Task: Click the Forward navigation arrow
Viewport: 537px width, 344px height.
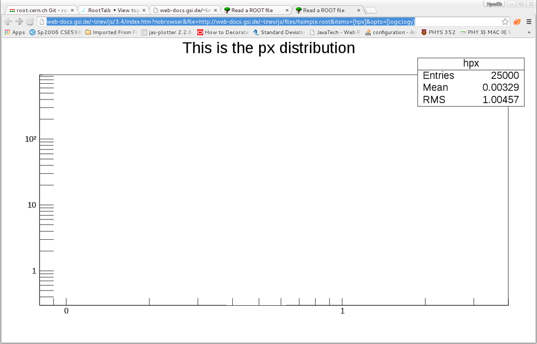Action: (19, 21)
